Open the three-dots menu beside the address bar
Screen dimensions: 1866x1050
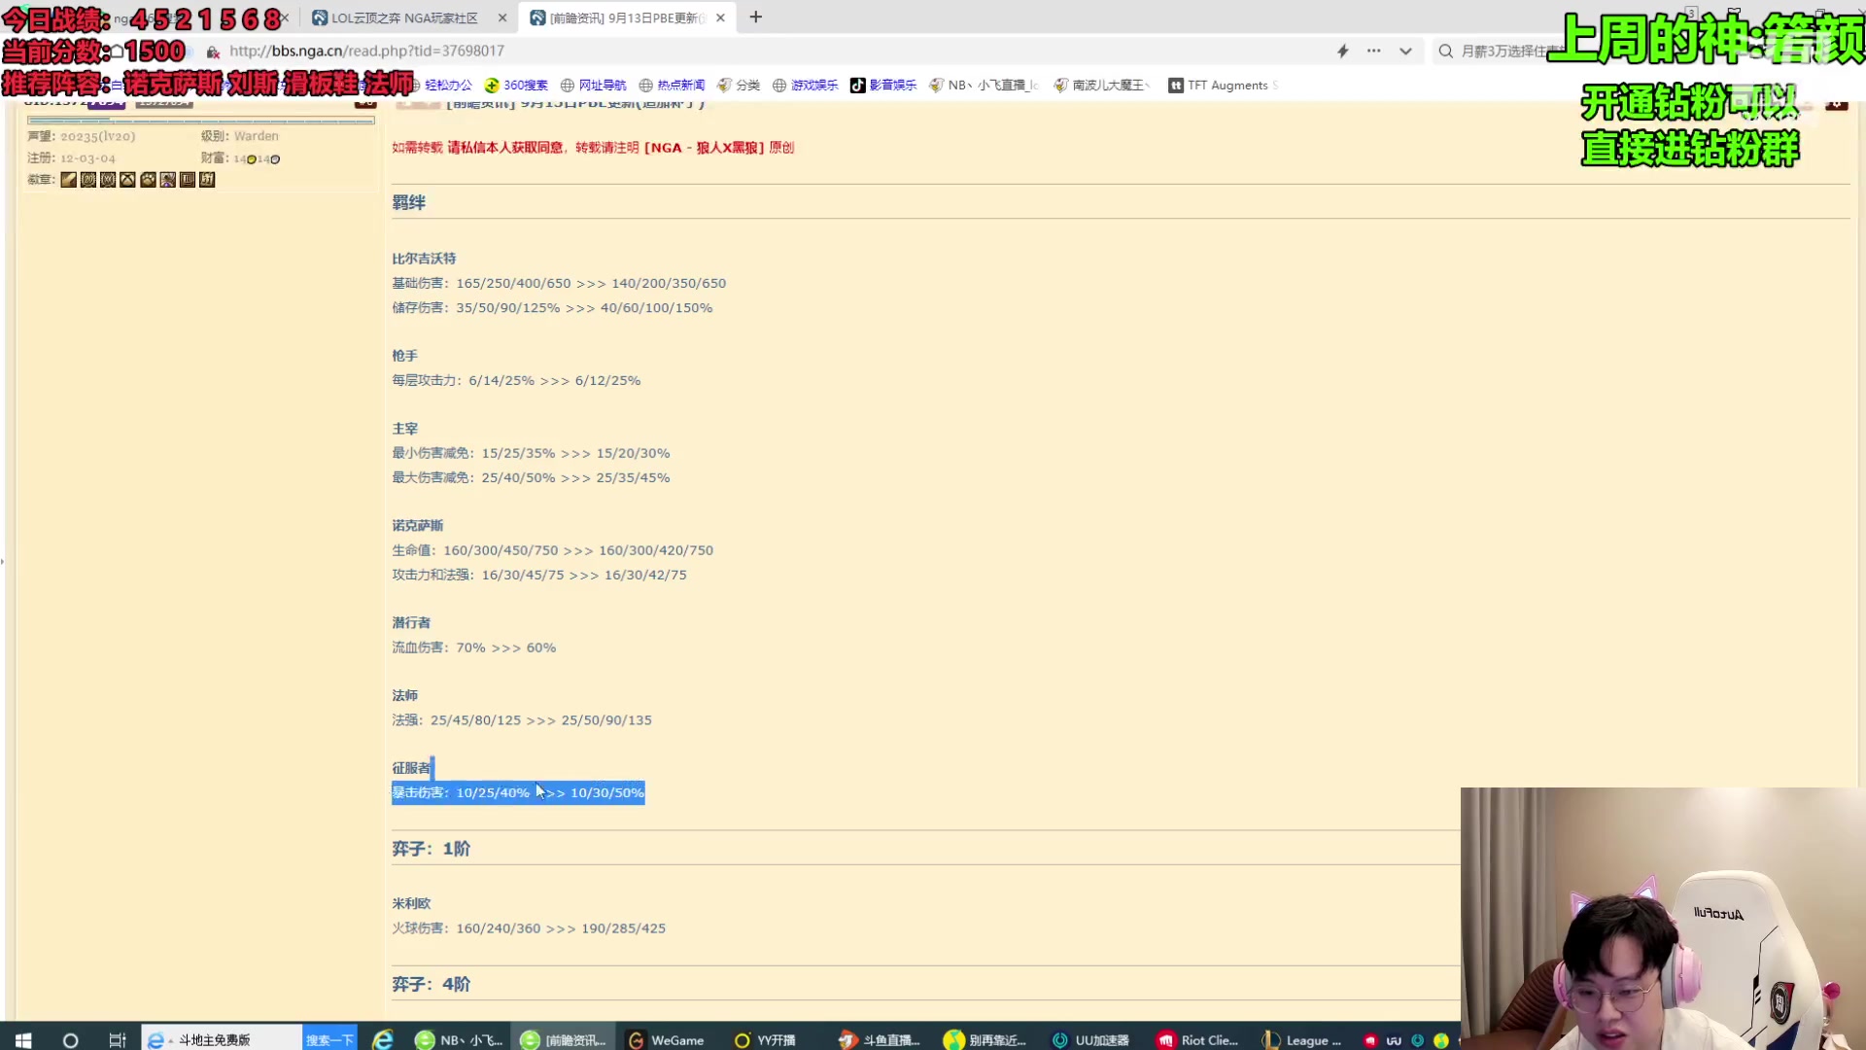point(1373,52)
